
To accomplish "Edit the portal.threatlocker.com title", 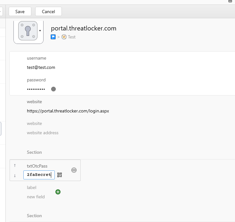I will click(x=84, y=28).
